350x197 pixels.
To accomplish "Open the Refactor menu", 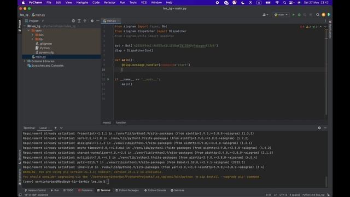I will tap(109, 3).
